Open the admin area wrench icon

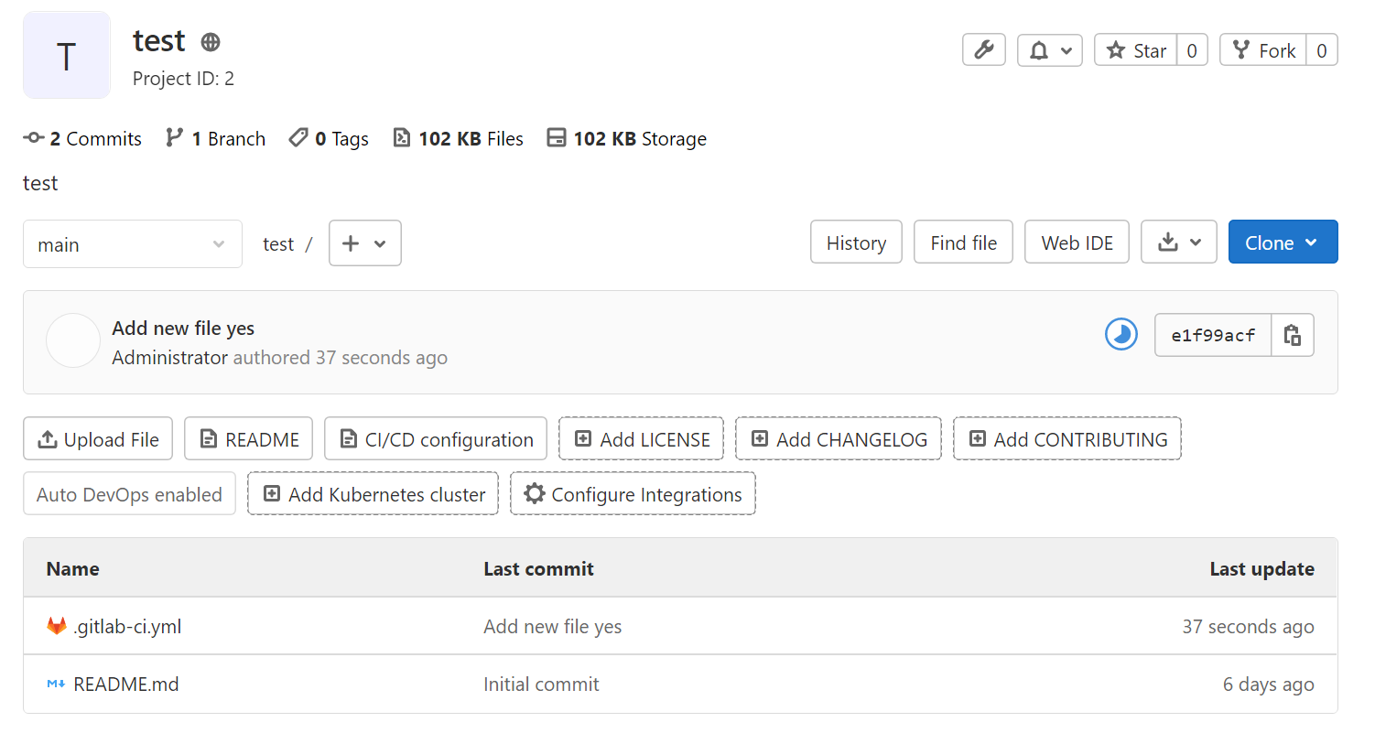click(983, 50)
